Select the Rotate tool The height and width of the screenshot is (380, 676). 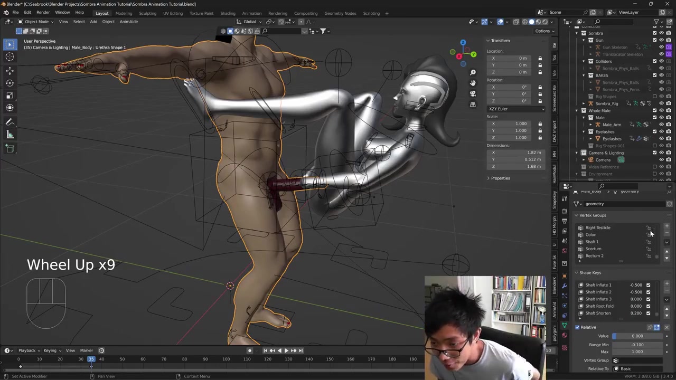point(10,83)
